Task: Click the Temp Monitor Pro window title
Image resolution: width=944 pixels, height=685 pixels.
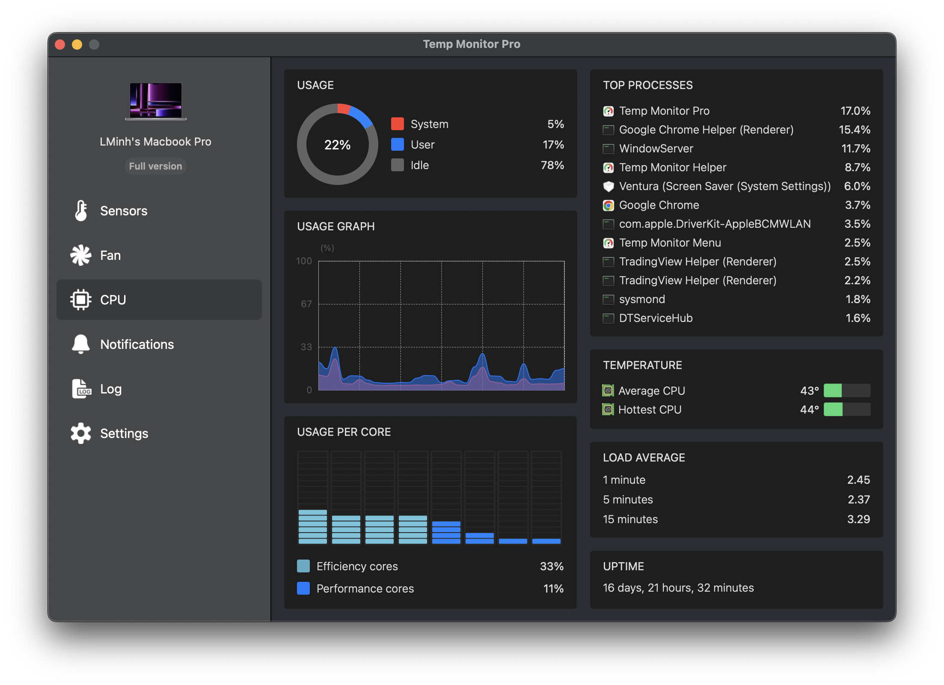Action: [x=472, y=44]
